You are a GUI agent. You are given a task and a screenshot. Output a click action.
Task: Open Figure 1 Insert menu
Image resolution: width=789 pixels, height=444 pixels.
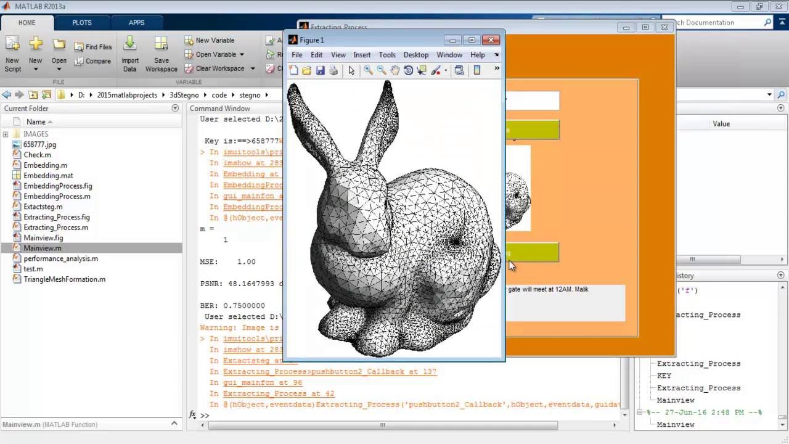(x=362, y=55)
